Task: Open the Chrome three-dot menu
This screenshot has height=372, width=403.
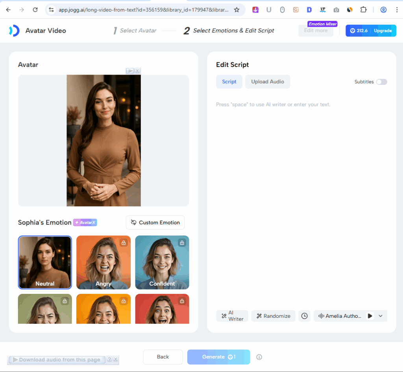Action: click(x=396, y=10)
